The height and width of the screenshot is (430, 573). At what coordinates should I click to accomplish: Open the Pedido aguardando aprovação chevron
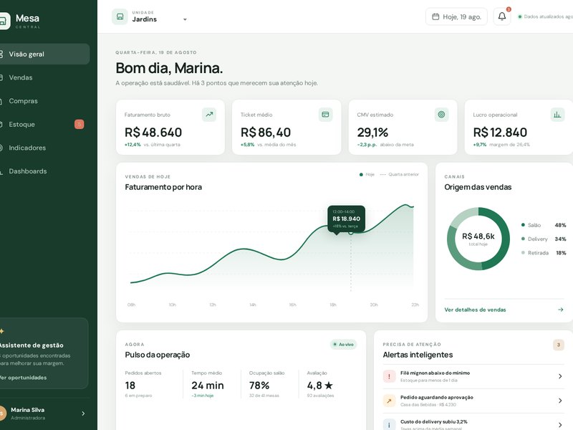coord(560,401)
